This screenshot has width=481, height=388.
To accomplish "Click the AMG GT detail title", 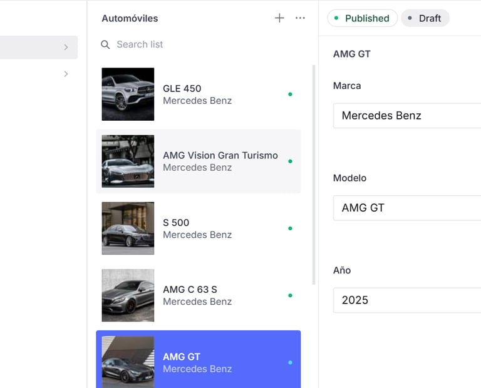I will coord(352,54).
